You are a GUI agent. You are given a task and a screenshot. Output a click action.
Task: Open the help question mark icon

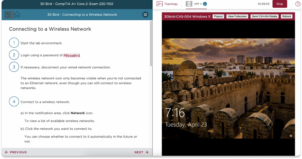pyautogui.click(x=298, y=4)
